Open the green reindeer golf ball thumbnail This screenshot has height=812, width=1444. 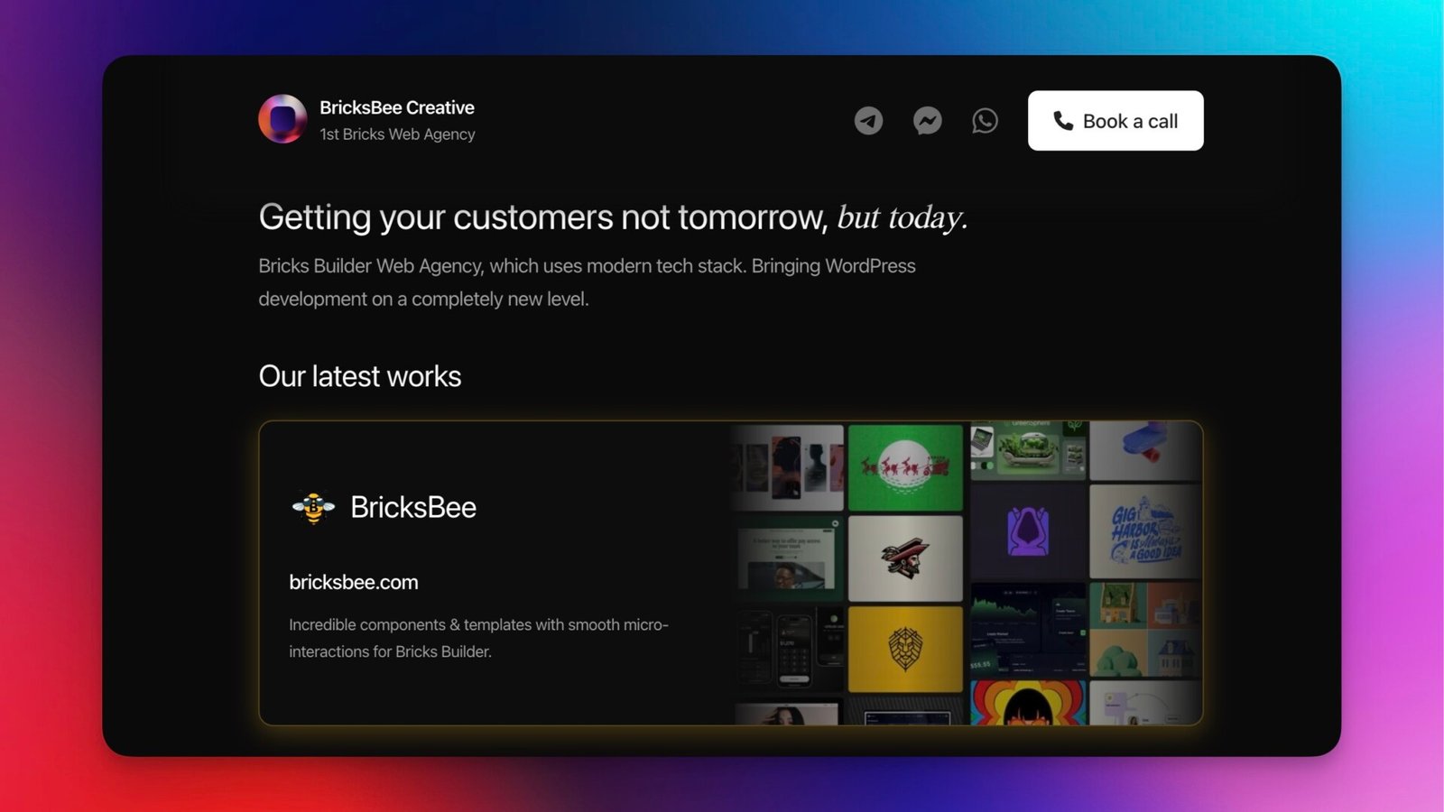[905, 468]
